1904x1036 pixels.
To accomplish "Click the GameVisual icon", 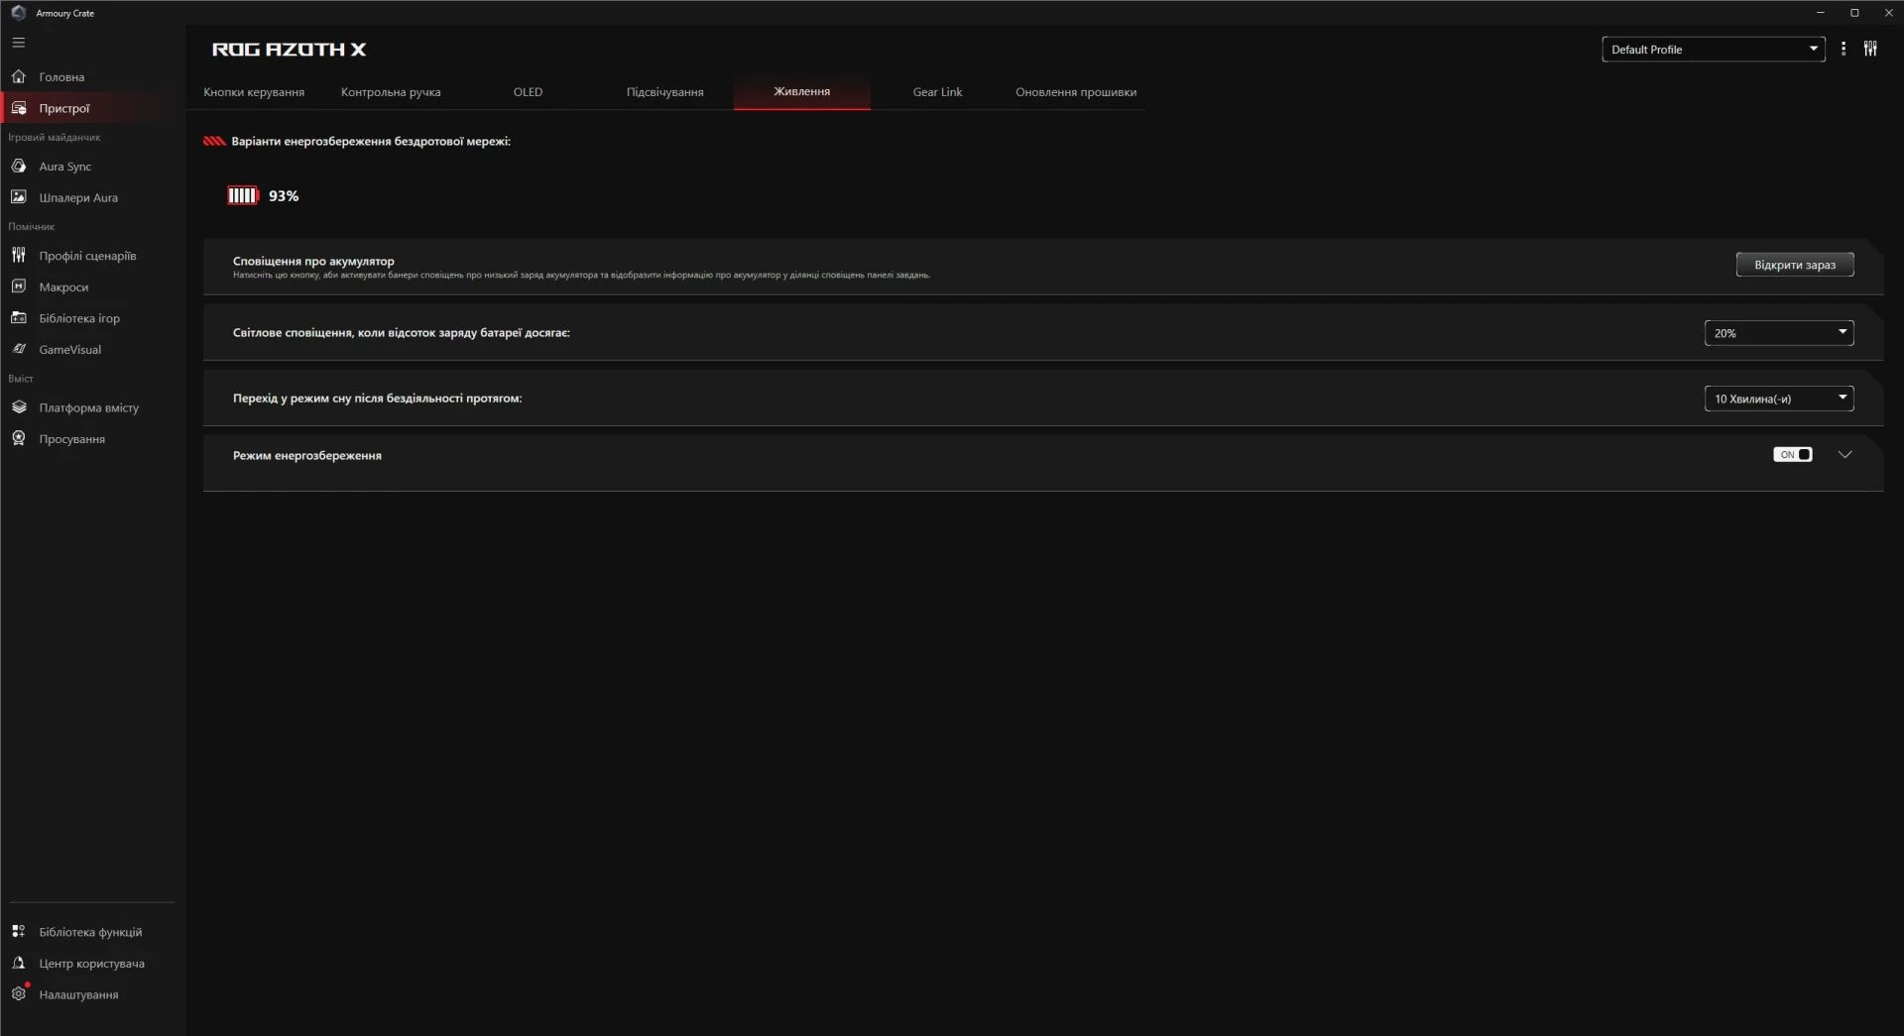I will coord(19,349).
